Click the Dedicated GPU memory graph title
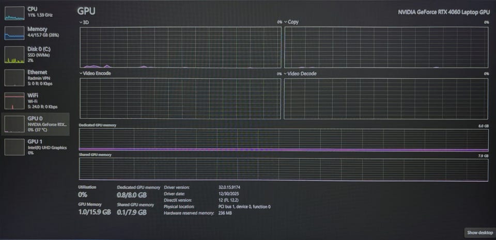Image resolution: width=496 pixels, height=240 pixels. coord(98,125)
